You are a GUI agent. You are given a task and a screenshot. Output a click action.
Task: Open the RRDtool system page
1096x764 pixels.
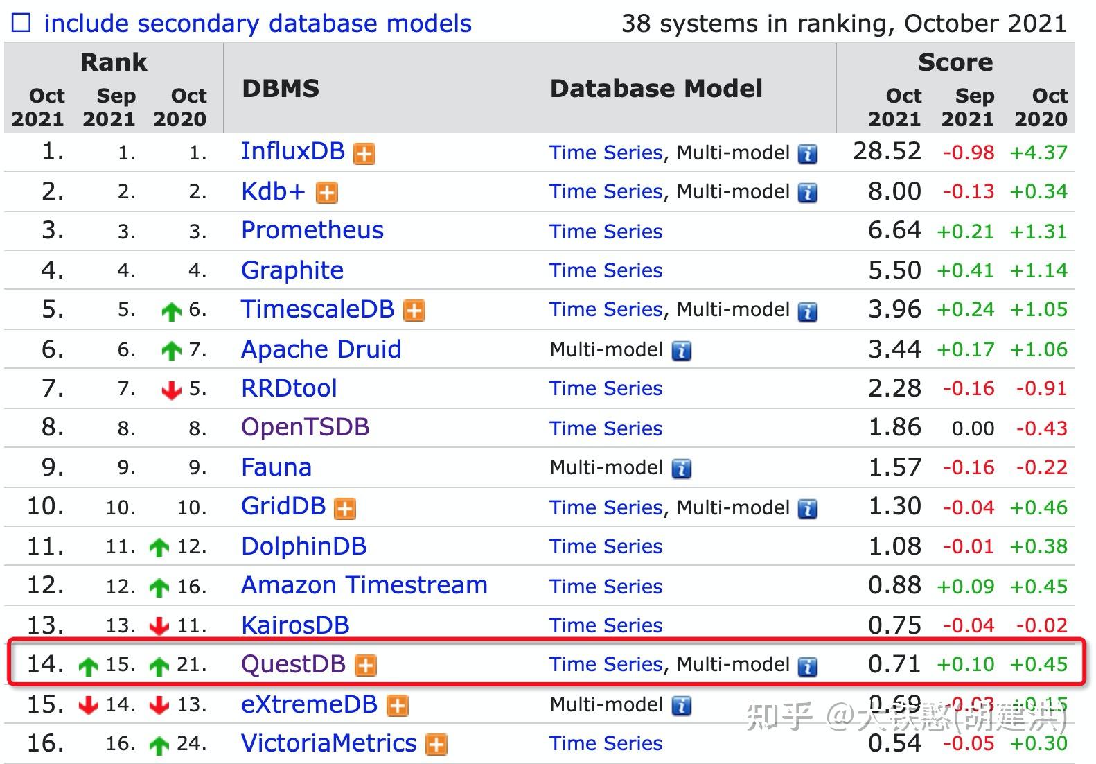pyautogui.click(x=289, y=388)
